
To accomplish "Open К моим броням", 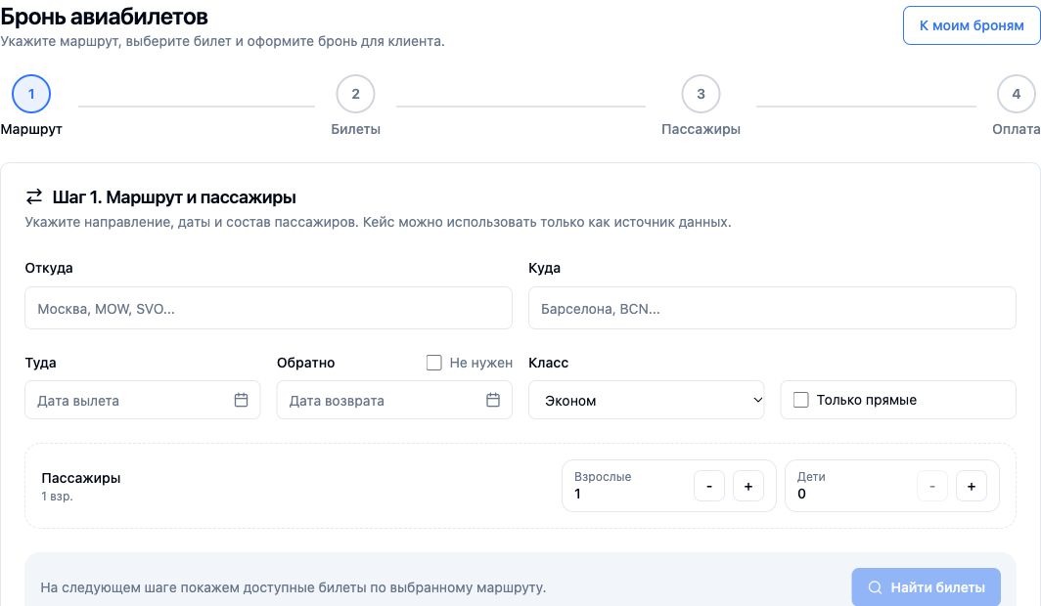I will [972, 25].
